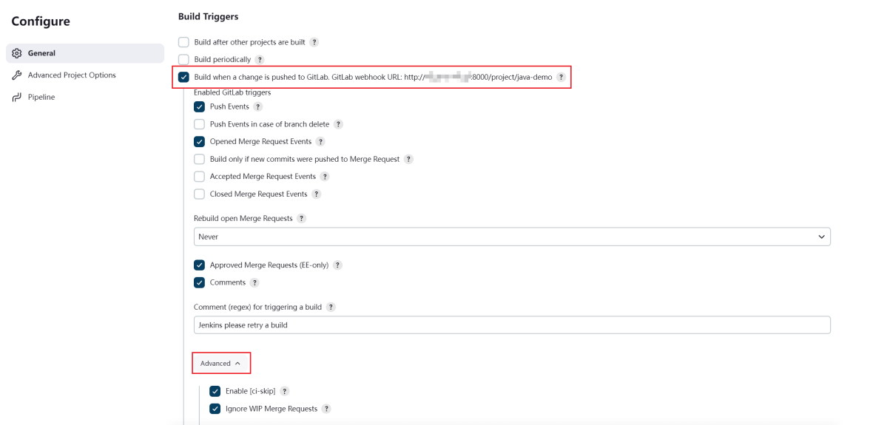This screenshot has width=887, height=425.
Task: Click the gear icon beside General
Action: pos(17,53)
